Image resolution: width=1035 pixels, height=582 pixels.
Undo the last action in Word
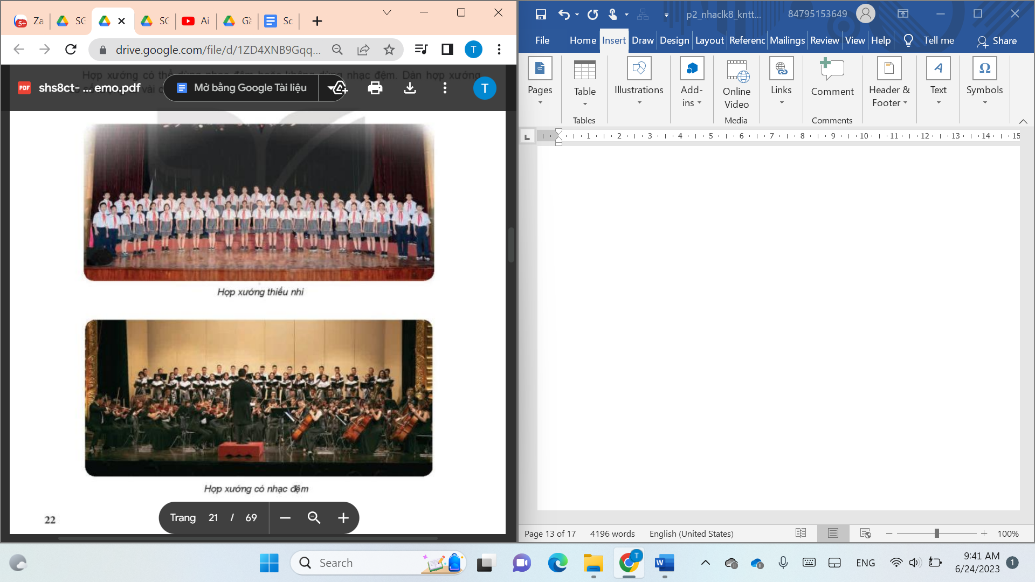564,15
